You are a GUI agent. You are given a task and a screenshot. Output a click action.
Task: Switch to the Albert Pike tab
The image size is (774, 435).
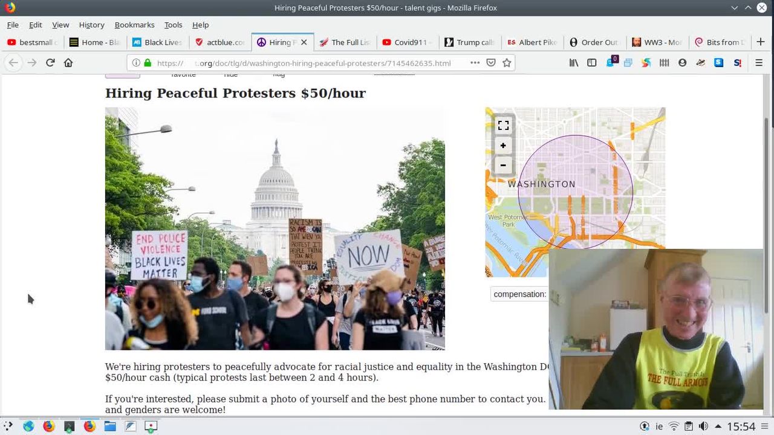coord(532,42)
